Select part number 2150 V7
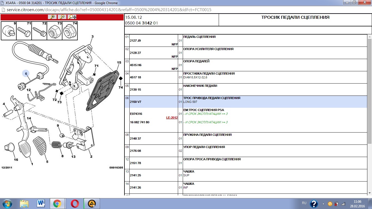Image resolution: width=372 pixels, height=209 pixels. point(136,102)
